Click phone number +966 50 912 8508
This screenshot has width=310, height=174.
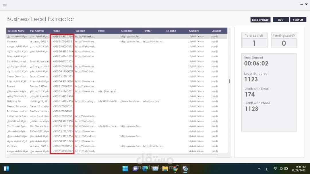pos(63,121)
